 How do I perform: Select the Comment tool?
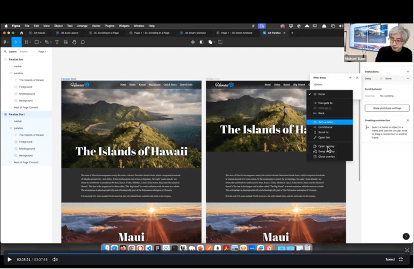[x=83, y=42]
